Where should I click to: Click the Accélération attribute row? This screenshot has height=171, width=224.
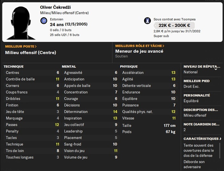tap(148, 73)
